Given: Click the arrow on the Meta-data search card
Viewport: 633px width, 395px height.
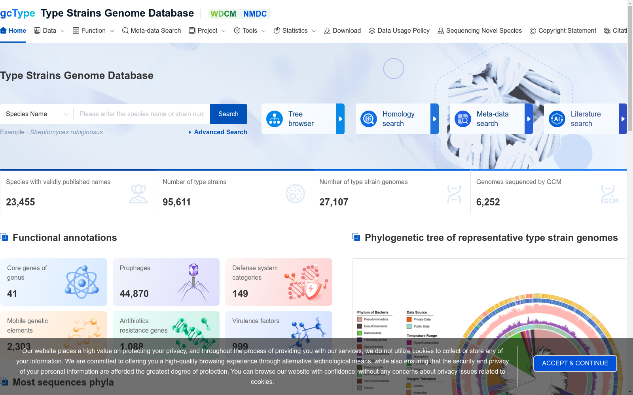Looking at the screenshot, I should click(x=529, y=119).
